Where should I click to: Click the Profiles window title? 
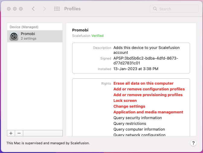72,9
